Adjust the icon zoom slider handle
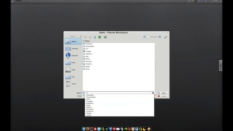 pos(149,37)
